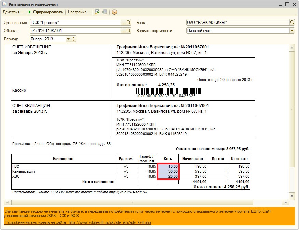This screenshot has width=299, height=230.
Task: Open search magnifier next to Объект field
Action: click(129, 31)
